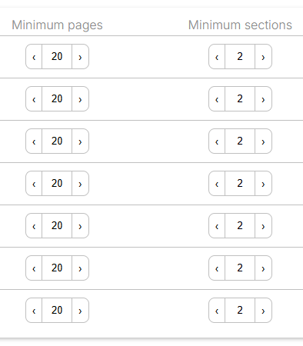Image resolution: width=303 pixels, height=346 pixels.
Task: Click the pages value 20 in the first row
Action: click(x=57, y=57)
